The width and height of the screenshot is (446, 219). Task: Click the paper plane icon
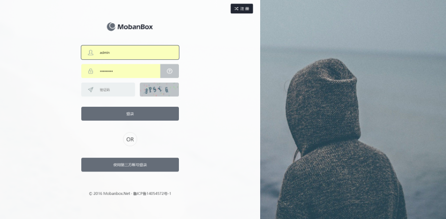point(91,89)
